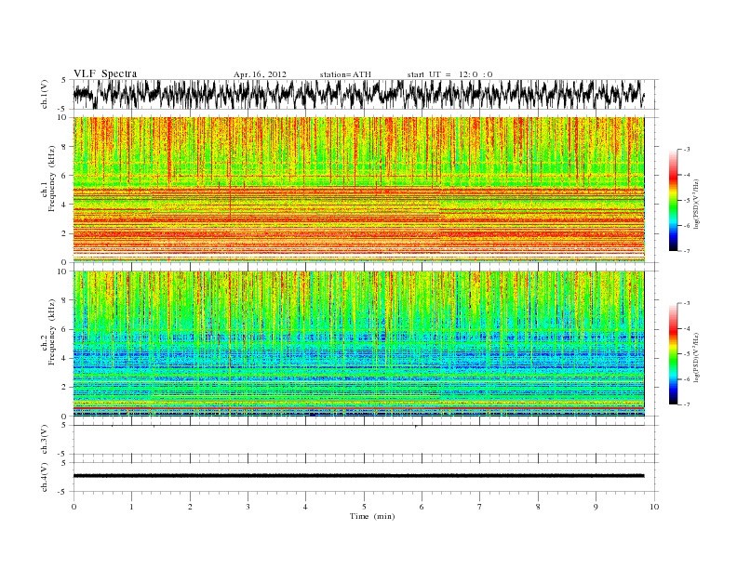Click the "4" kHz tick of ch.1 spectrogram
This screenshot has width=737, height=569.
[x=65, y=205]
